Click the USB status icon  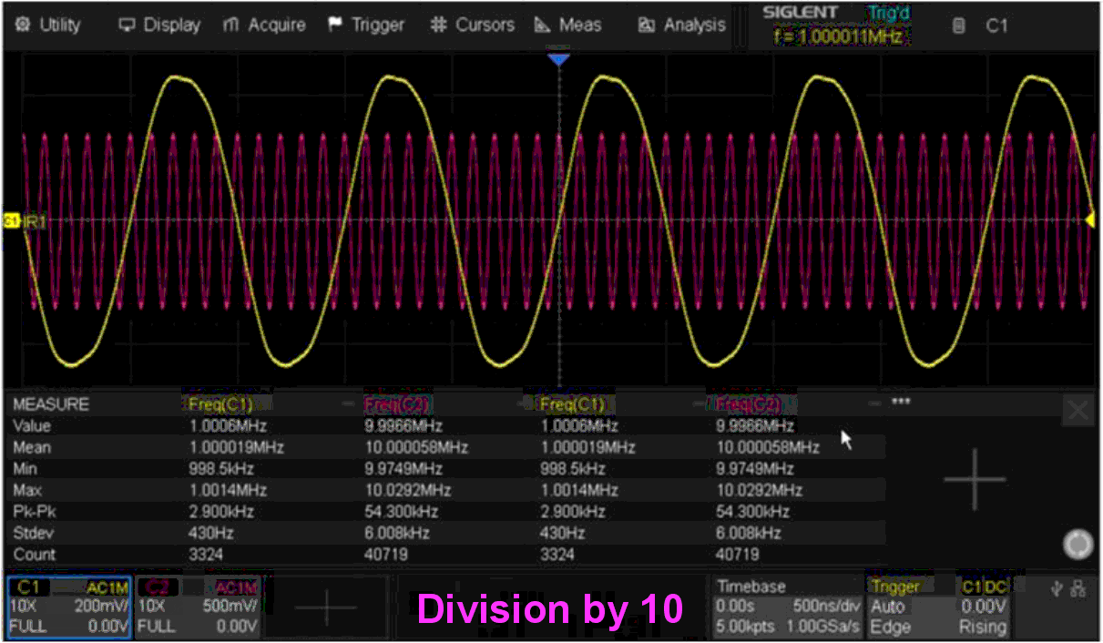(1055, 590)
